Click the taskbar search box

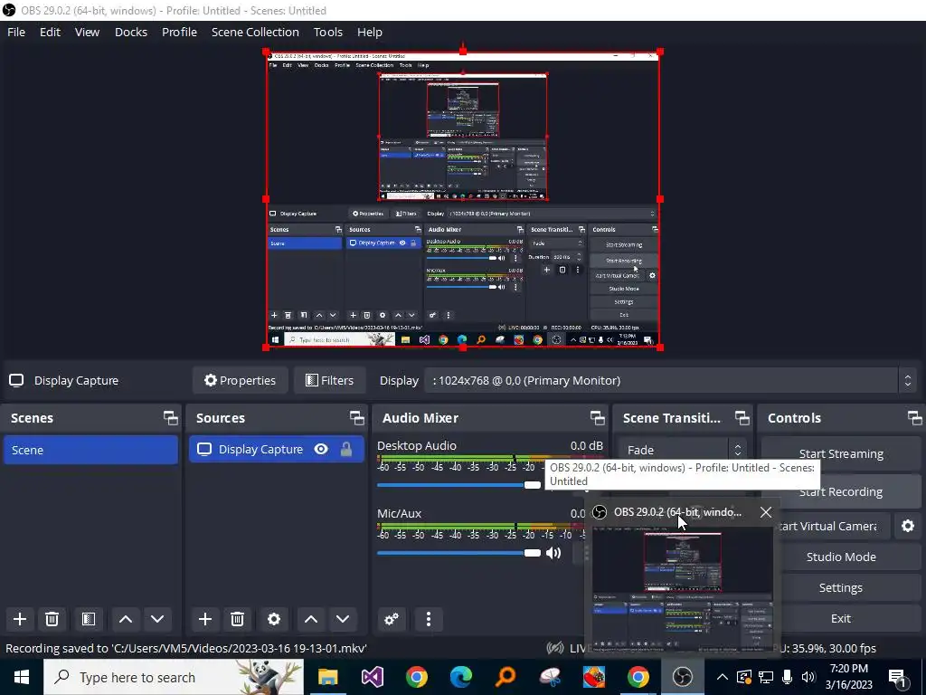(x=174, y=677)
